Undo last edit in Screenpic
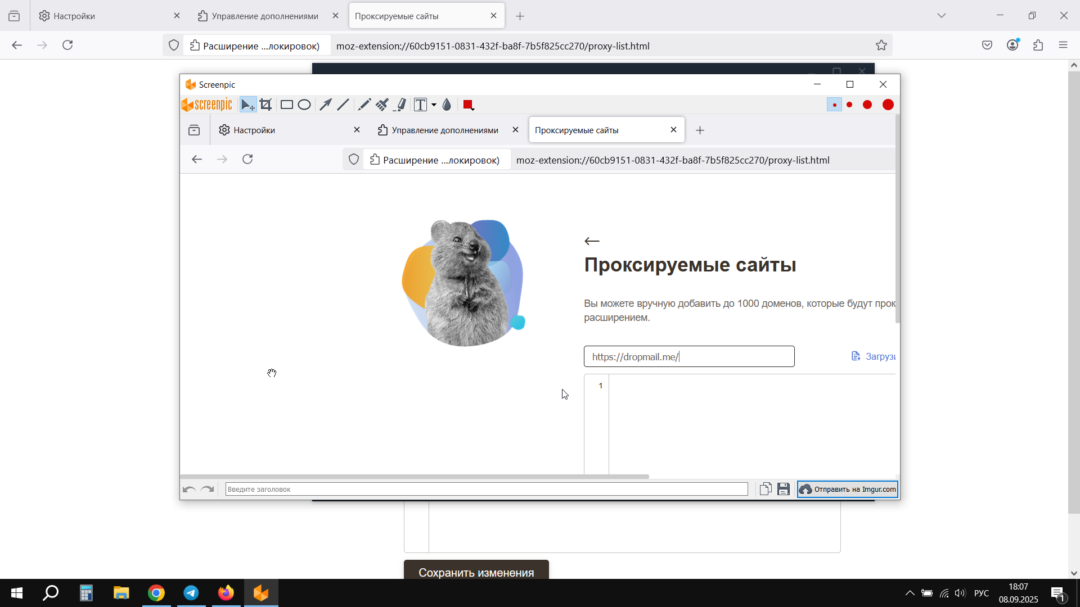Image resolution: width=1080 pixels, height=607 pixels. pos(190,490)
